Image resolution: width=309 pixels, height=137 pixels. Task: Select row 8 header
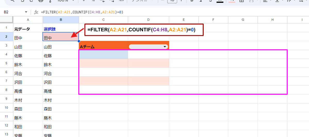7,90
